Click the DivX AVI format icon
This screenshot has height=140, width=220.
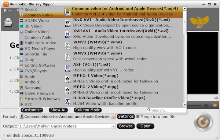click(67, 23)
